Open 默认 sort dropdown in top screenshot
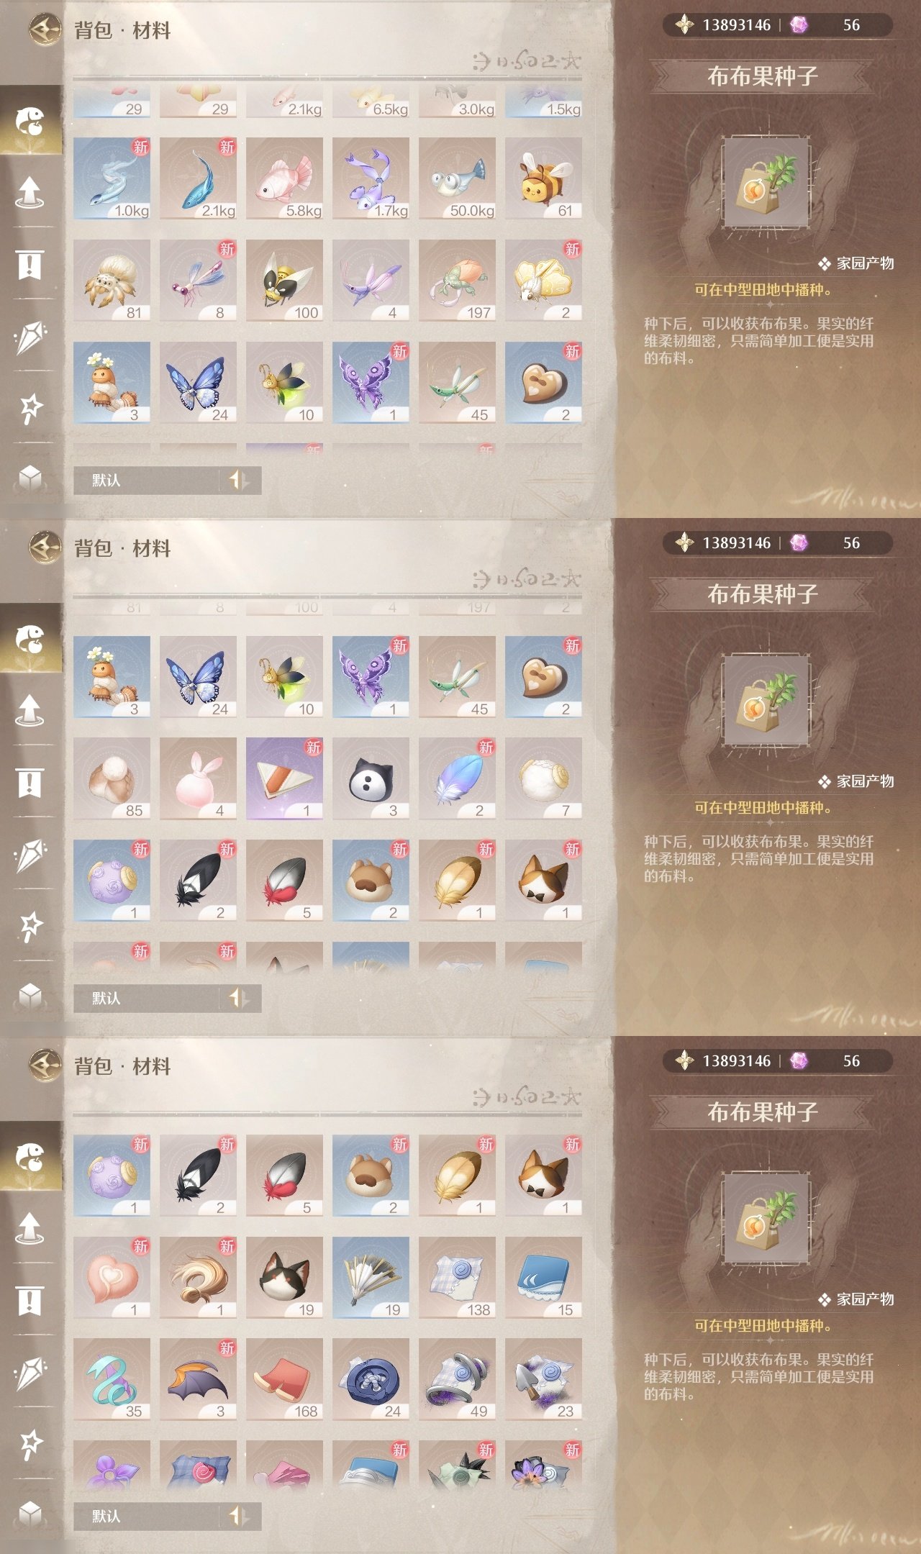This screenshot has width=921, height=1554. coord(167,480)
